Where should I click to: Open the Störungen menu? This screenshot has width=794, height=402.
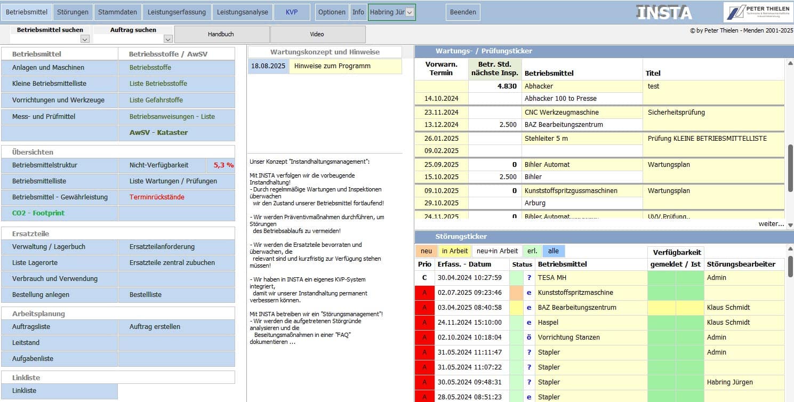click(x=73, y=12)
